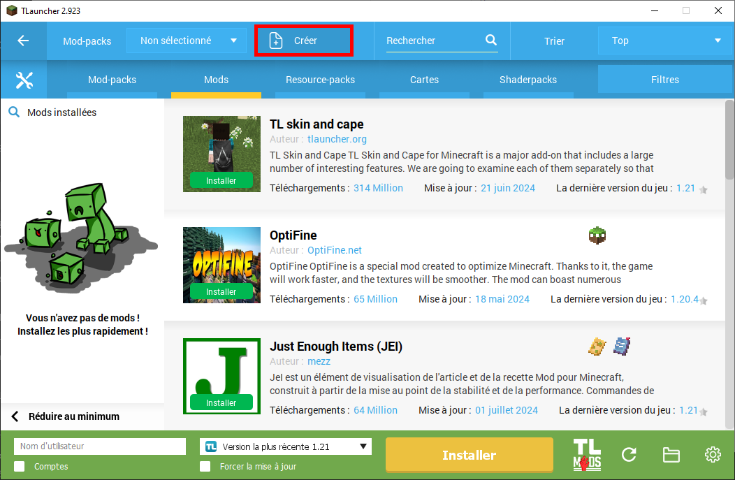The height and width of the screenshot is (480, 735).
Task: Open the settings gear icon
Action: [713, 455]
